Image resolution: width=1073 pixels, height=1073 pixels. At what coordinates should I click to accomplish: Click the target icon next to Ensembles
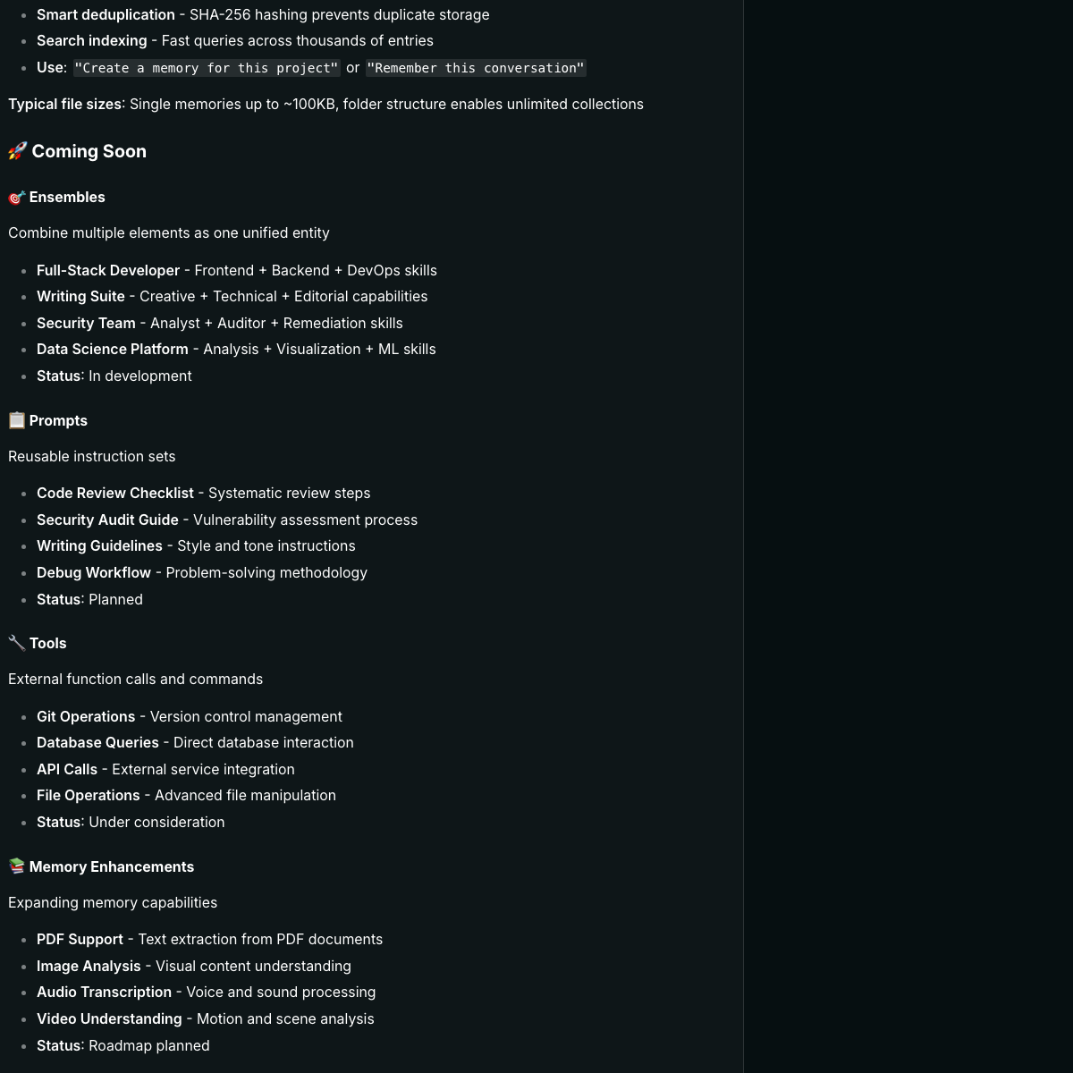pyautogui.click(x=17, y=198)
